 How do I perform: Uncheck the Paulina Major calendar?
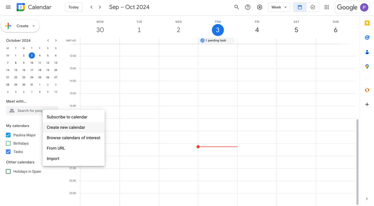tap(8, 135)
